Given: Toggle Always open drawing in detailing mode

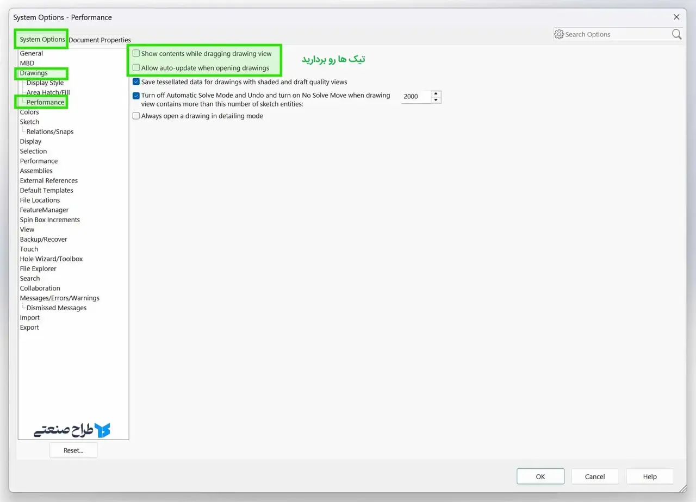Looking at the screenshot, I should click(136, 116).
